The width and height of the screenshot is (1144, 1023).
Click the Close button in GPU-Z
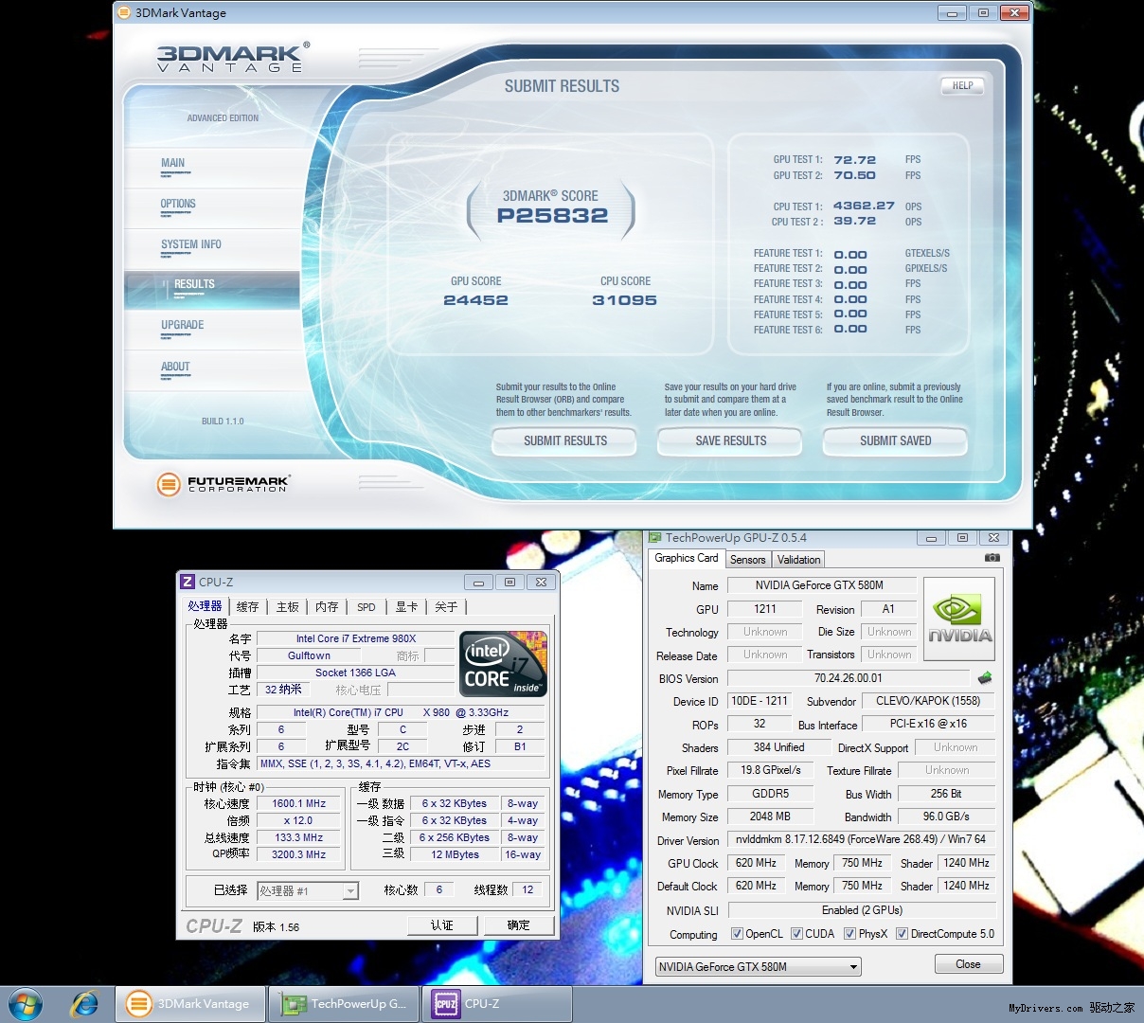click(968, 964)
